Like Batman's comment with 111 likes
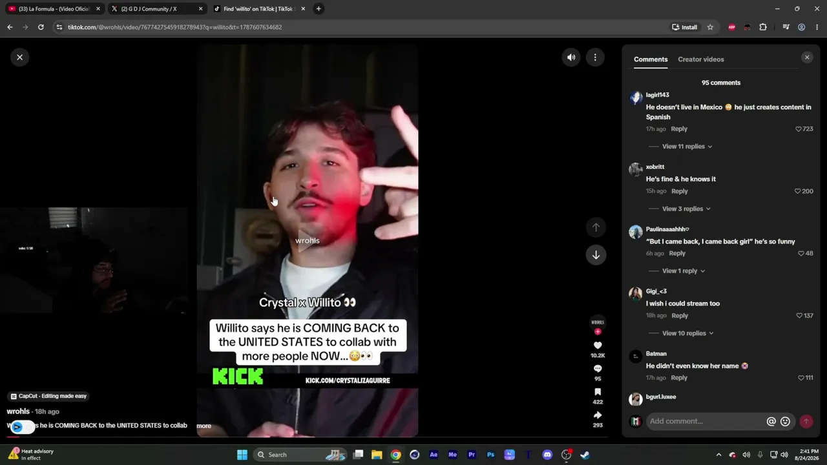Viewport: 827px width, 465px height. (801, 378)
